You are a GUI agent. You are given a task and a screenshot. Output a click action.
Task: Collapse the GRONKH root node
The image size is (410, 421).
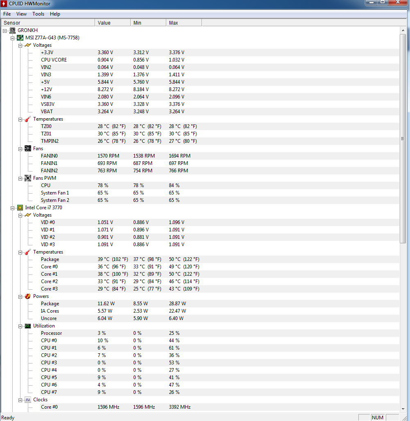pos(5,31)
